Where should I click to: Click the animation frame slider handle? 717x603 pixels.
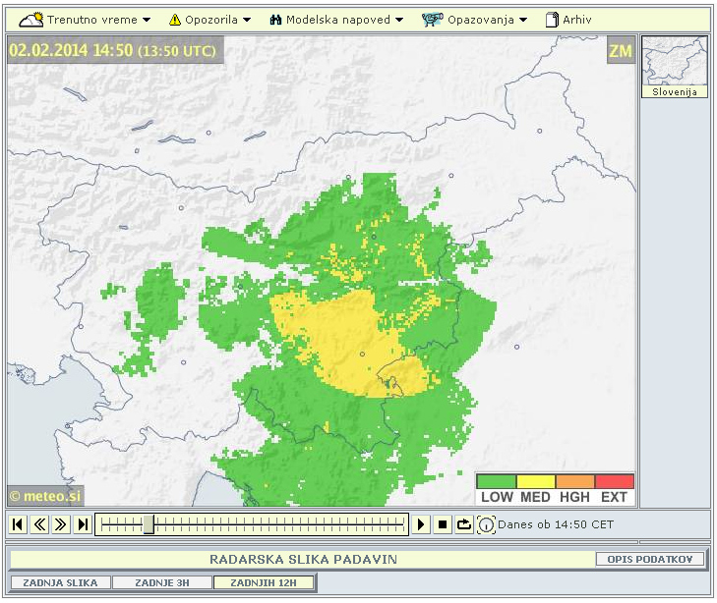pyautogui.click(x=149, y=524)
